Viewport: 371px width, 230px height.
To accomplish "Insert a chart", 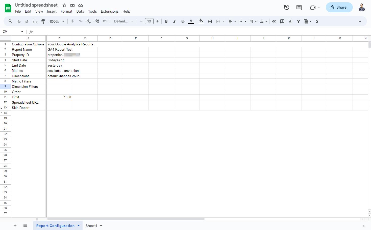I will pyautogui.click(x=290, y=21).
